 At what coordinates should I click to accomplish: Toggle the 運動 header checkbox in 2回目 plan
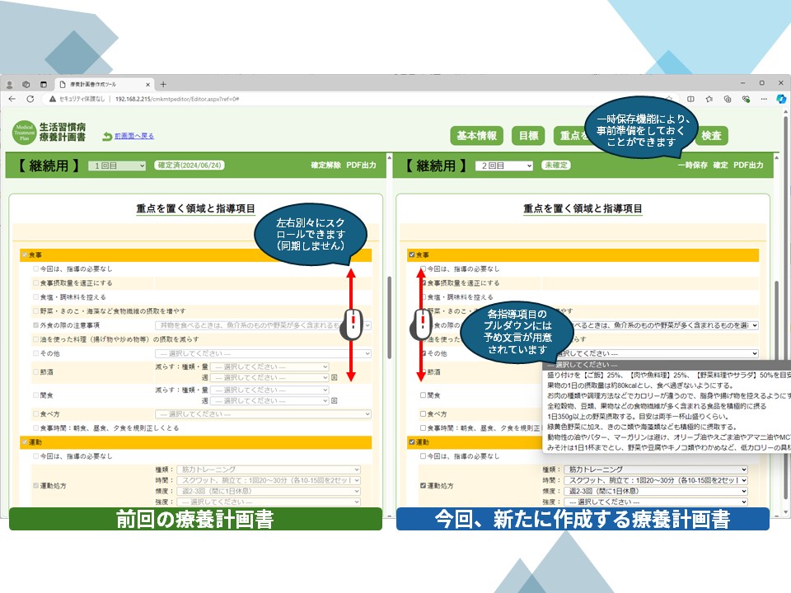(x=412, y=443)
